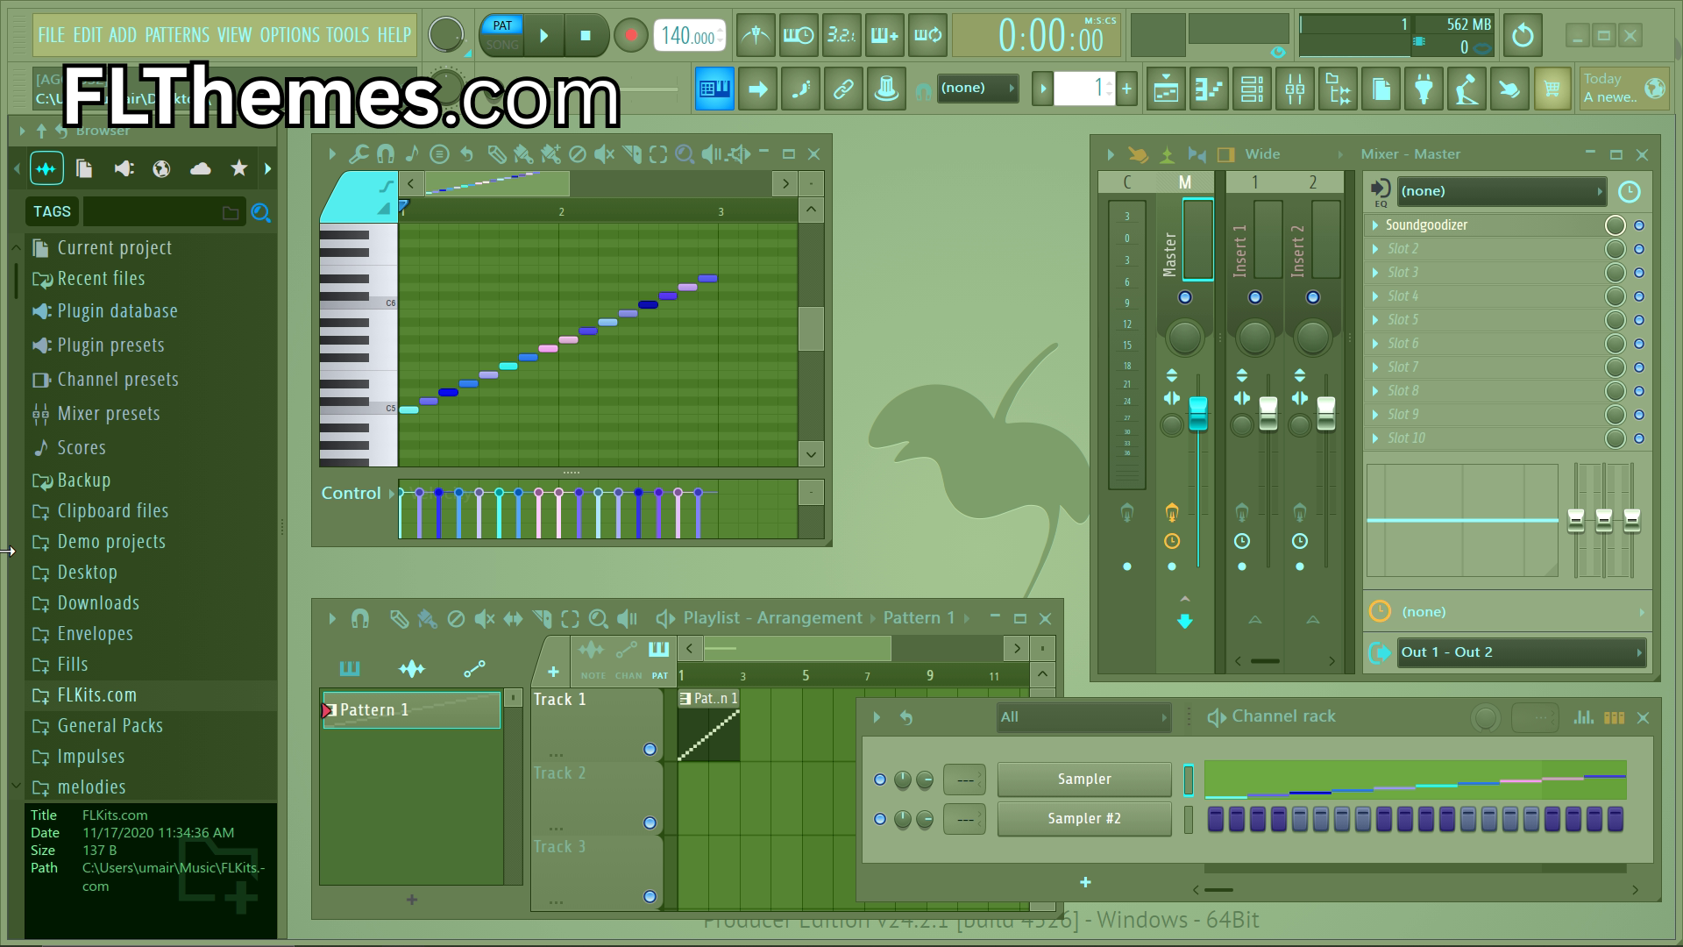
Task: Click the browser search magnifier icon
Action: pyautogui.click(x=260, y=212)
